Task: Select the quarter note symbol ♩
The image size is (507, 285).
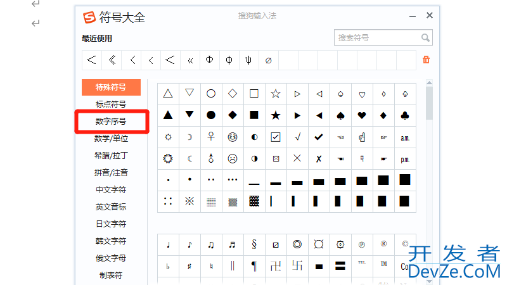Action: coord(168,244)
